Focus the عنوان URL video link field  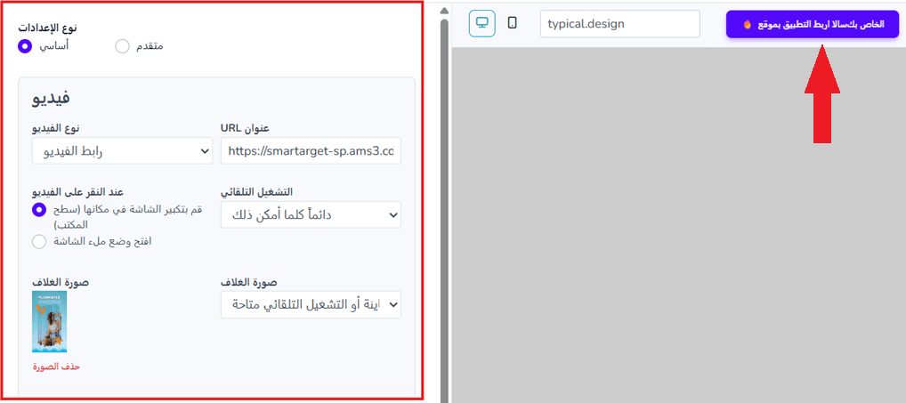(311, 150)
